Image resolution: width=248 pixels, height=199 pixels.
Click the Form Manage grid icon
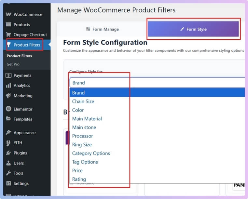[x=88, y=29]
